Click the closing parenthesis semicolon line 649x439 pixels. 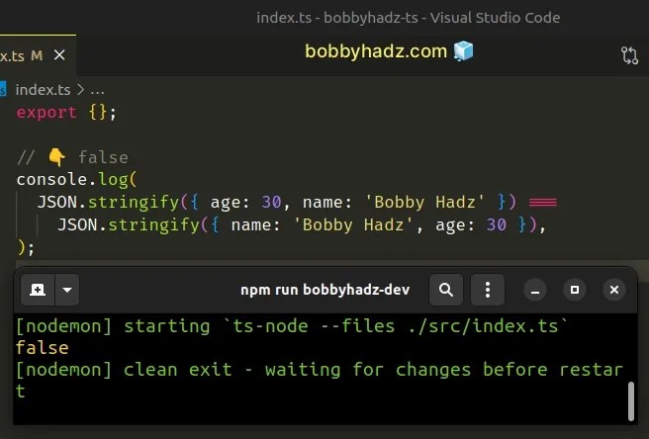26,248
